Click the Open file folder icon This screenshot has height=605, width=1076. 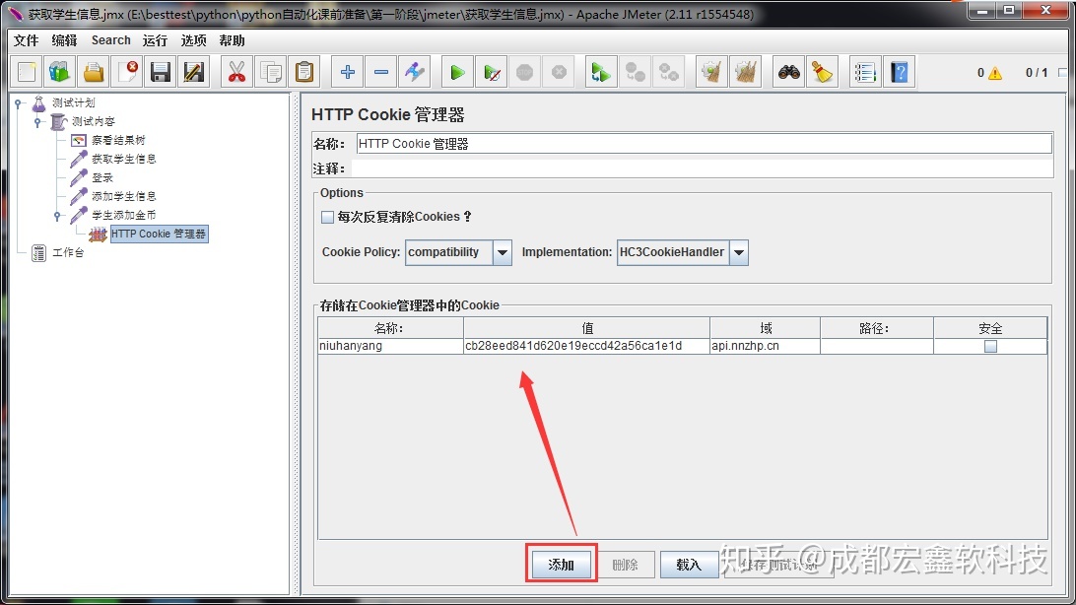94,72
